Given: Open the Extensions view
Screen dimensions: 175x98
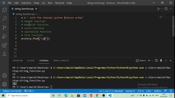Looking at the screenshot, I should [4, 45].
